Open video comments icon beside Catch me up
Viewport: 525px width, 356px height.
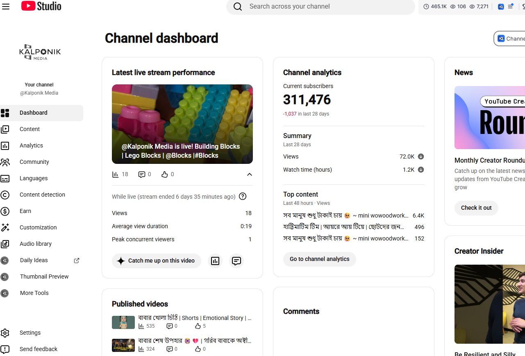(x=236, y=261)
